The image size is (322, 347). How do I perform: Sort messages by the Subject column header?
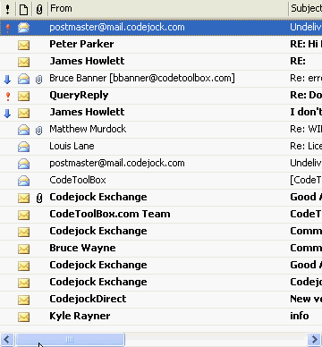[306, 9]
